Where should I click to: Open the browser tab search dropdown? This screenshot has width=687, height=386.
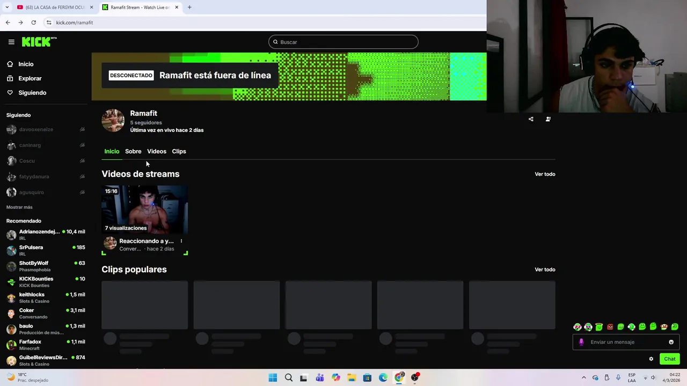(6, 8)
